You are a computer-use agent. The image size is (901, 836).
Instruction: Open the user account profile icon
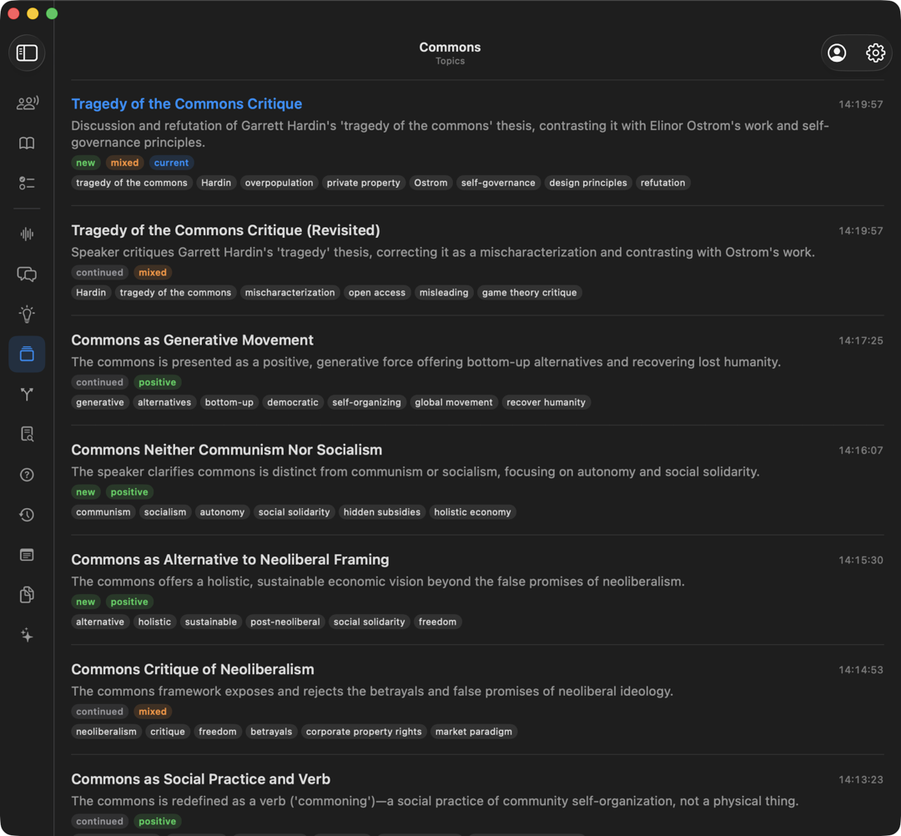837,53
